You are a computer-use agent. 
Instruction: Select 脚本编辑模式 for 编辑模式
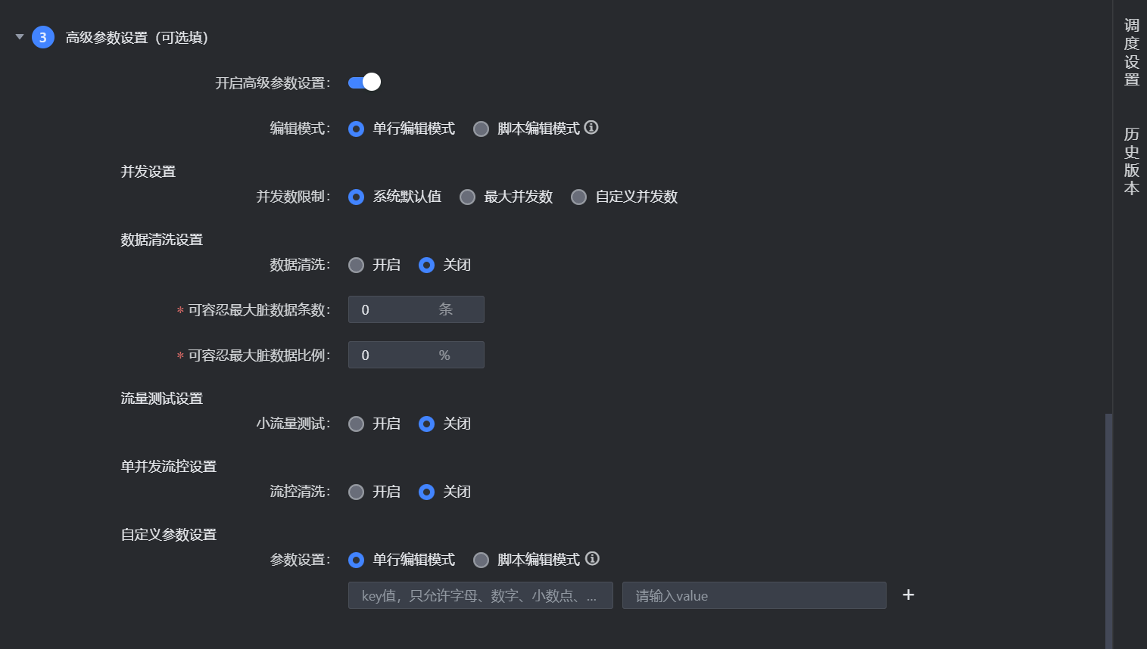click(481, 129)
